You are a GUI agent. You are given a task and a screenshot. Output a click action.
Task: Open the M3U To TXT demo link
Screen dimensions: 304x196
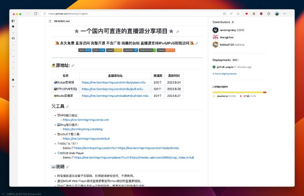tap(127, 148)
